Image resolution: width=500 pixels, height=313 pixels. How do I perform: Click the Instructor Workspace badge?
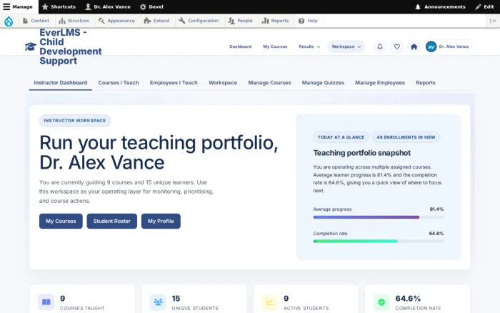[75, 121]
